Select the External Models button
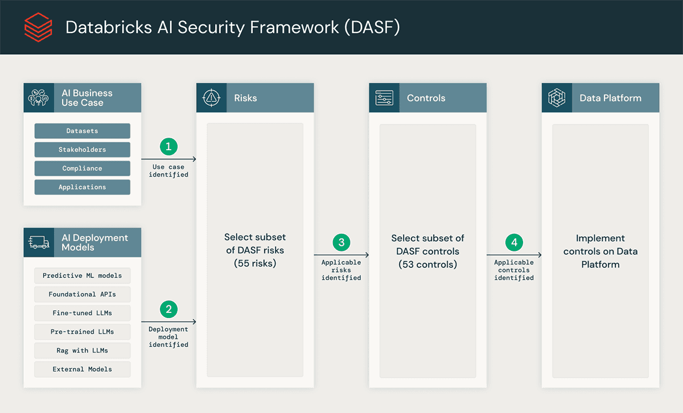Image resolution: width=683 pixels, height=413 pixels. click(82, 369)
